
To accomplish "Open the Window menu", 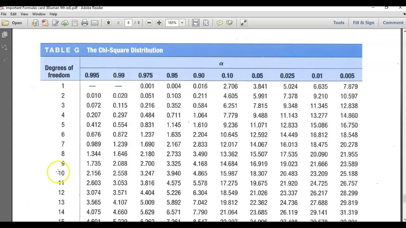I will coord(39,14).
